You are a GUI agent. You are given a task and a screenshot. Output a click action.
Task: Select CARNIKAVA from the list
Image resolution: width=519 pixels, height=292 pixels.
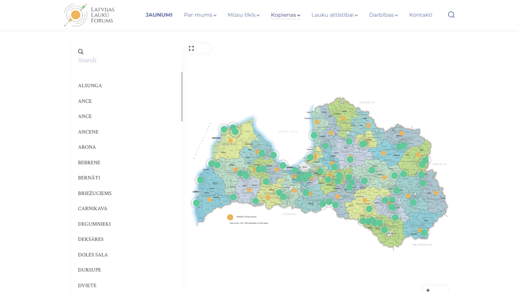pos(93,208)
